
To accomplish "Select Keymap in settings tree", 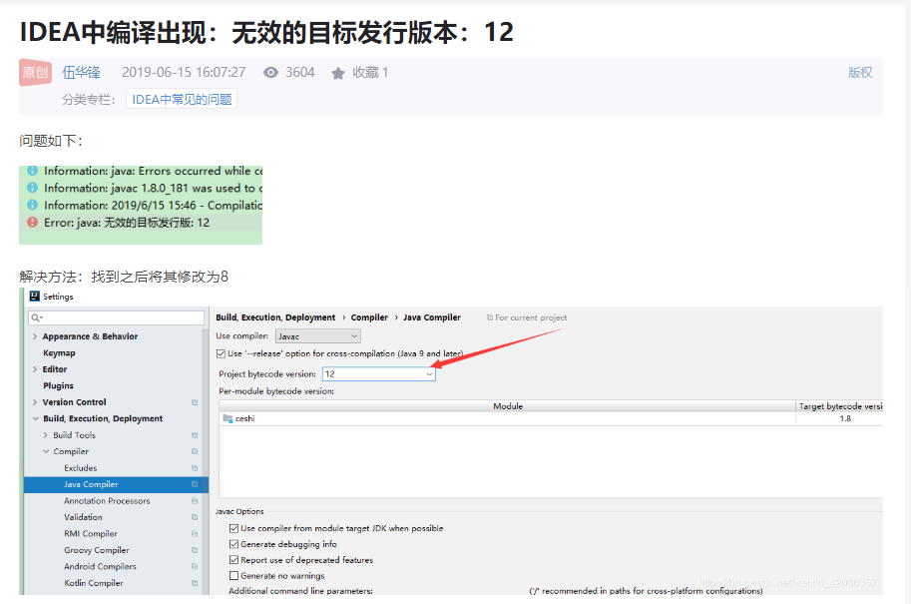I will point(59,352).
